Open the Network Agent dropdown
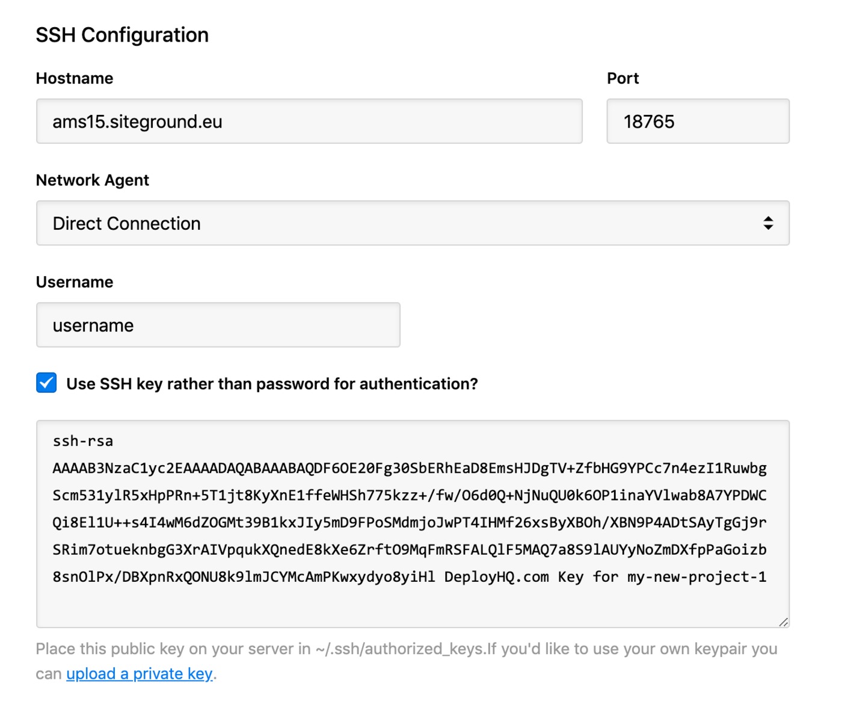Screen dimensions: 842x704 (x=412, y=223)
